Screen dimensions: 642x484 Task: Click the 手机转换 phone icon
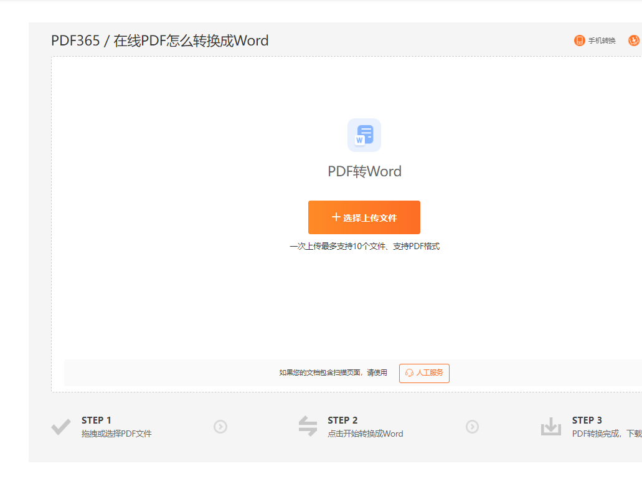pyautogui.click(x=579, y=40)
